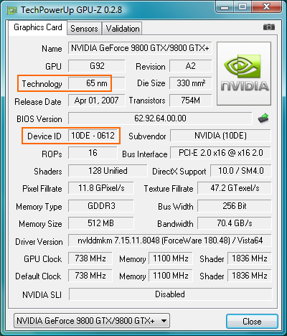The image size is (287, 336).
Task: Click the DirectX Support 10.0 / SM4.0 field
Action: (x=241, y=171)
